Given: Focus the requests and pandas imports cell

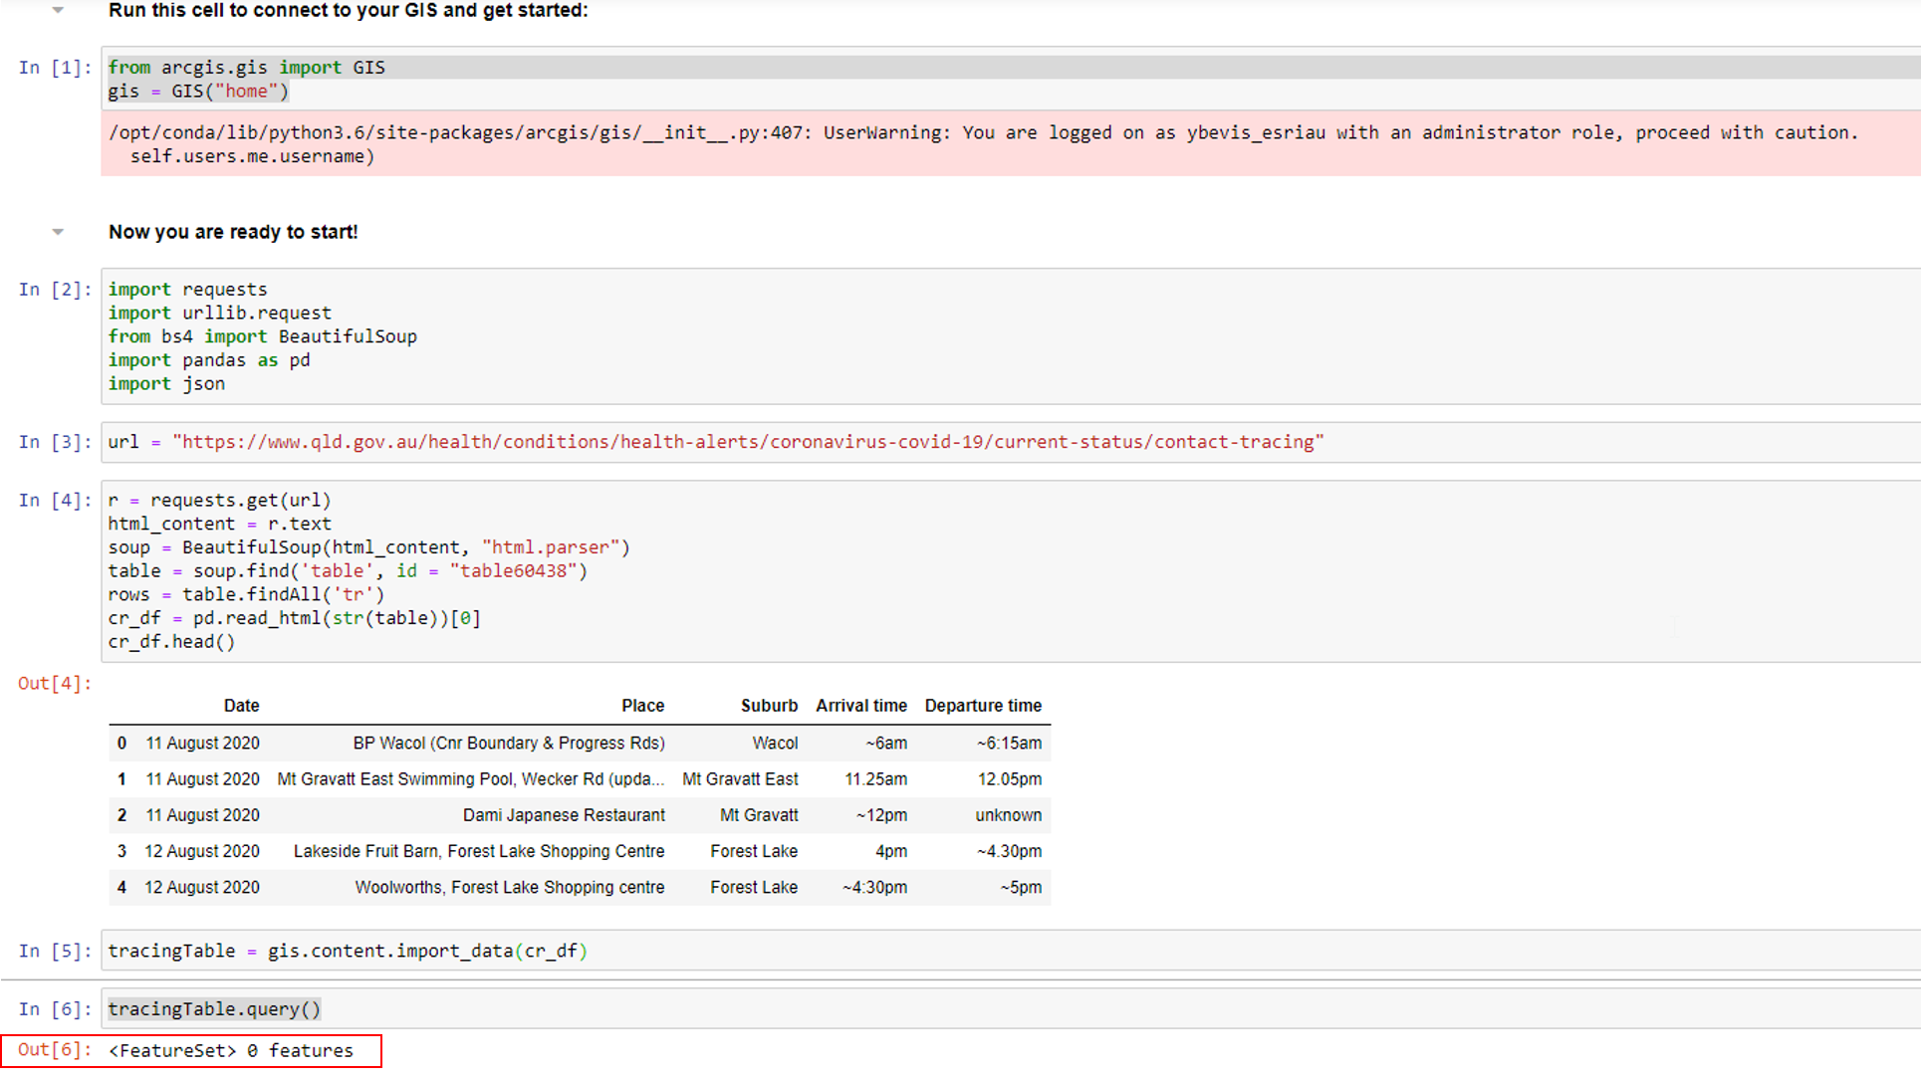Looking at the screenshot, I should [x=1011, y=336].
